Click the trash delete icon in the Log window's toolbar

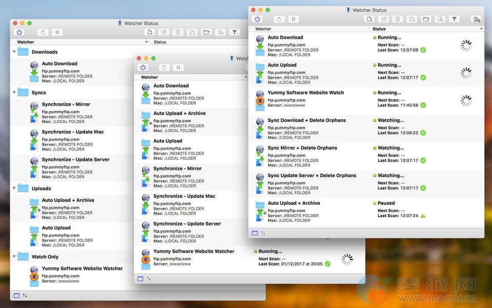(x=397, y=19)
